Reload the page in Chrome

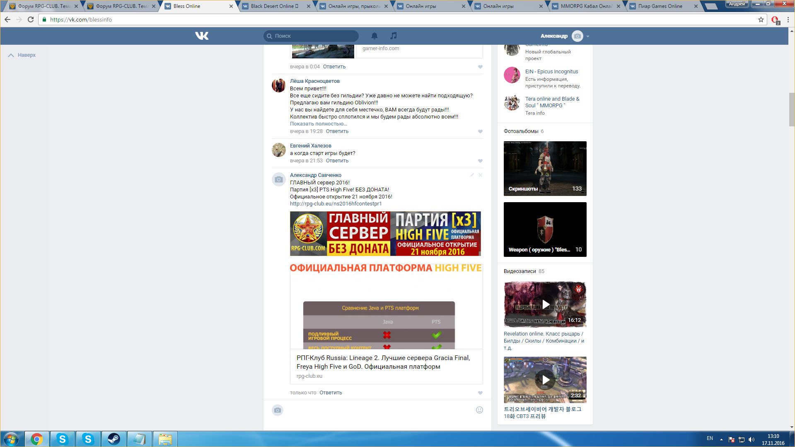31,19
